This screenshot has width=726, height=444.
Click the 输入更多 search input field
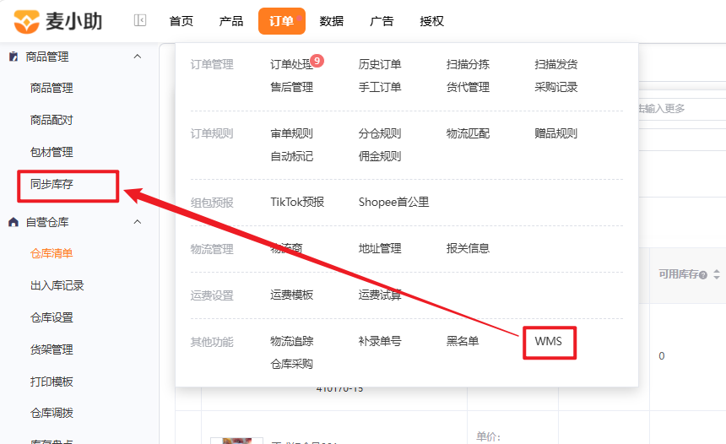point(682,109)
